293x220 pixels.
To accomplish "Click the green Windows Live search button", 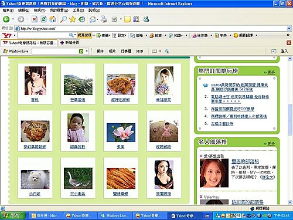I will [81, 51].
